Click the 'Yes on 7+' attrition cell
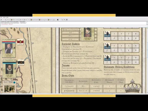Screen dimensions: 148x111 pos(83,91)
